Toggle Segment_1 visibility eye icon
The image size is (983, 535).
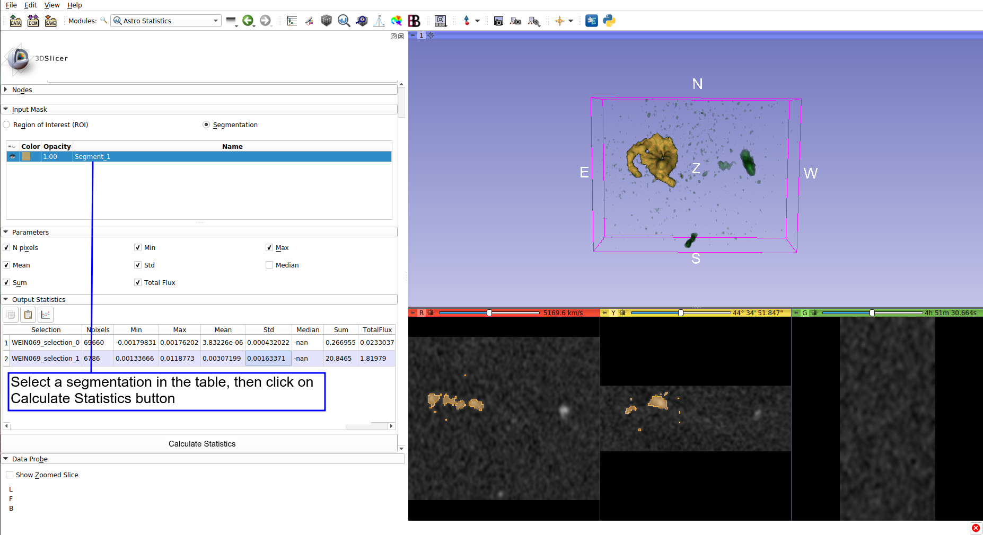[x=13, y=157]
